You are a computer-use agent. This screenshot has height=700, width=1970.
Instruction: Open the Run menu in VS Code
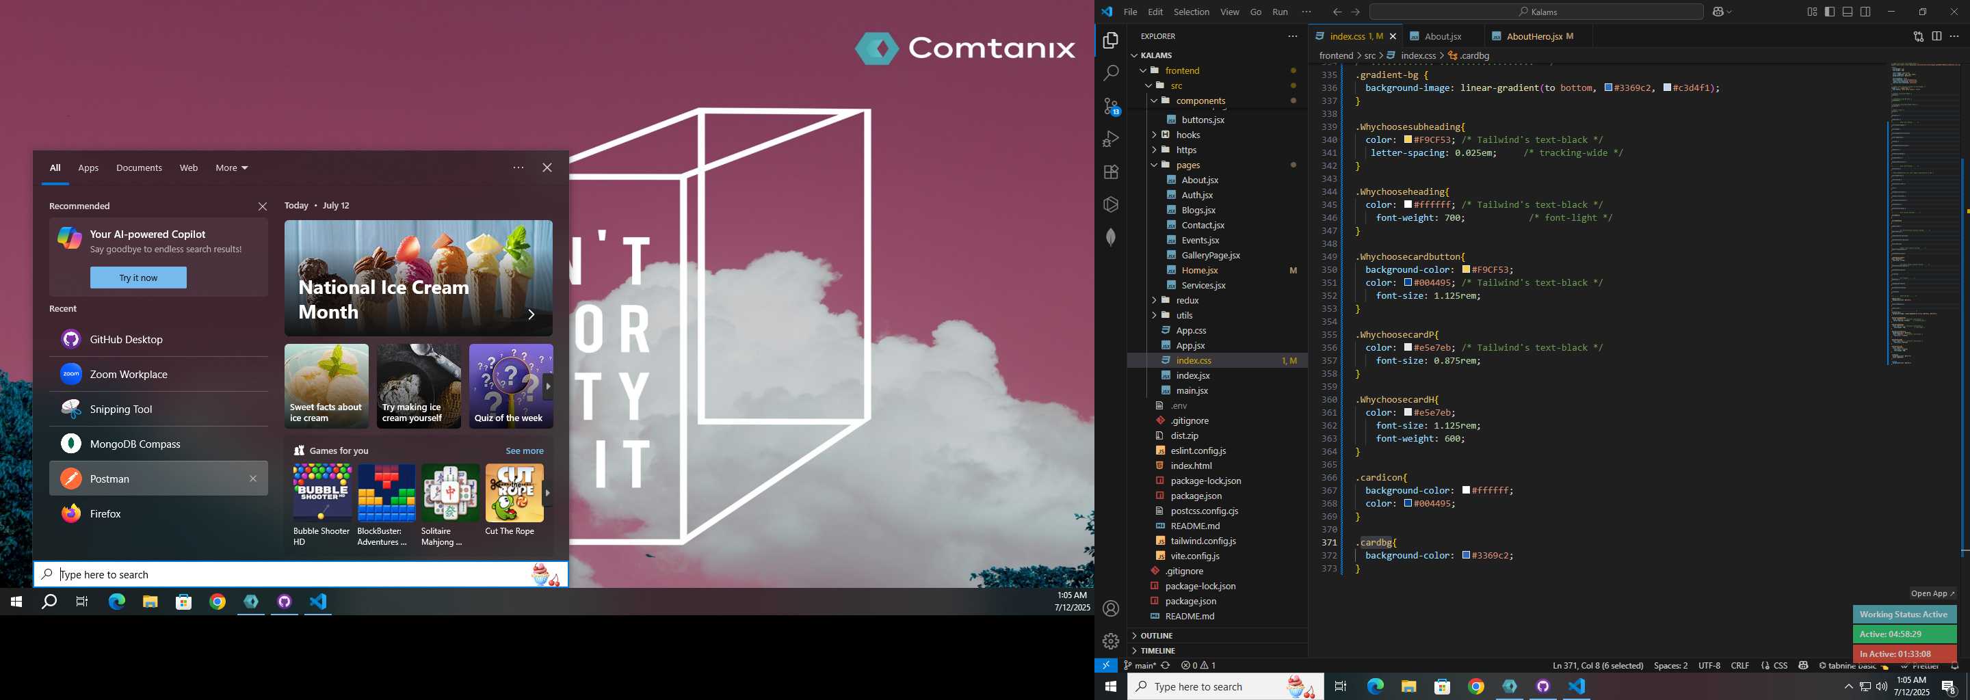coord(1280,12)
